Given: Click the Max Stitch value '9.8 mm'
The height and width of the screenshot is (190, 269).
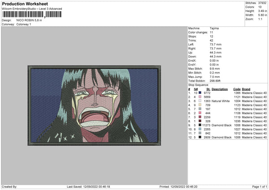Looking at the screenshot, I should [215, 69].
